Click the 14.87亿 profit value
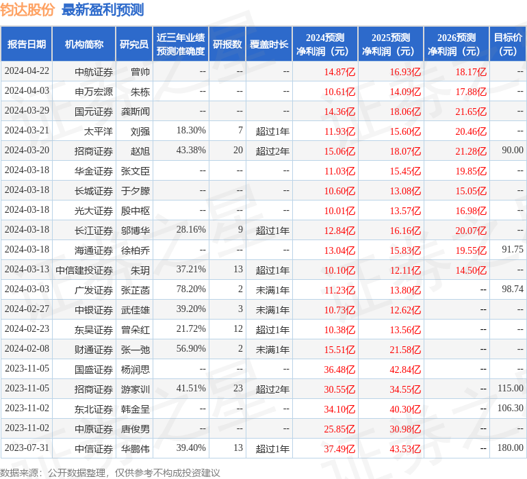 pyautogui.click(x=339, y=72)
